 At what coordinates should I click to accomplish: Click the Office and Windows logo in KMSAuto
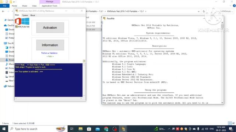click(x=22, y=21)
